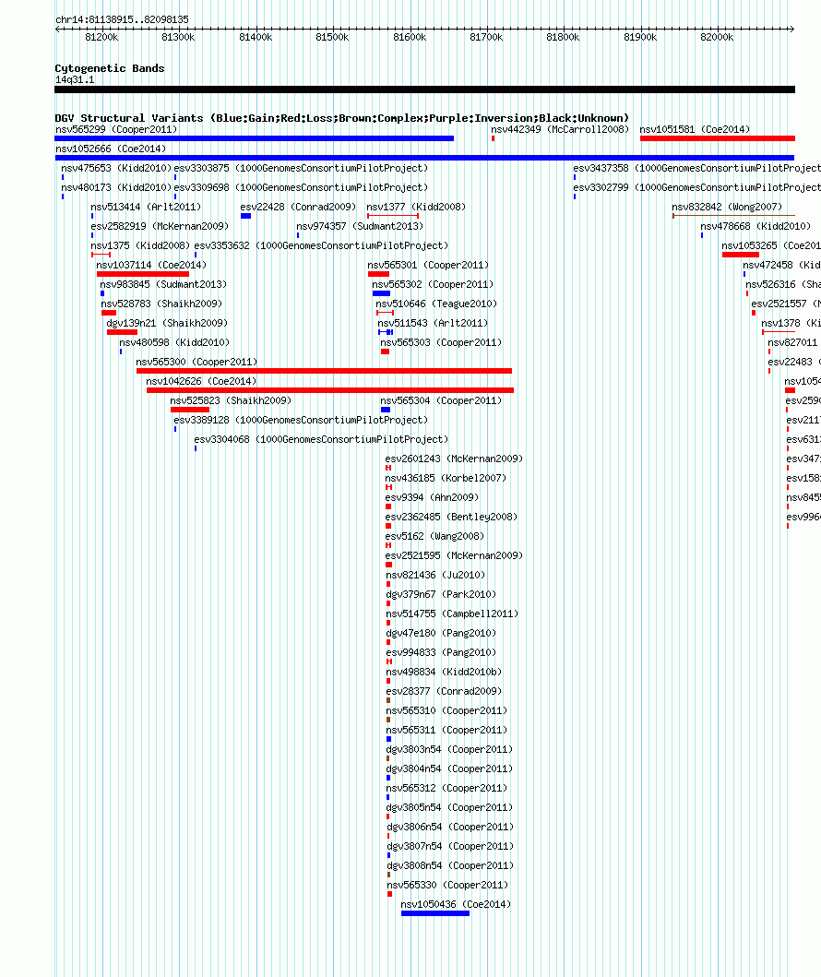Click nsv511543 (Arlt2011) label
The image size is (821, 977).
[433, 323]
